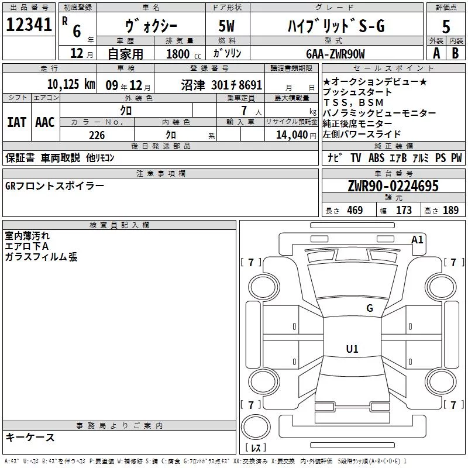Select inspector note 室内薄汚れ
Screen dimensions: 468x468
coord(27,236)
